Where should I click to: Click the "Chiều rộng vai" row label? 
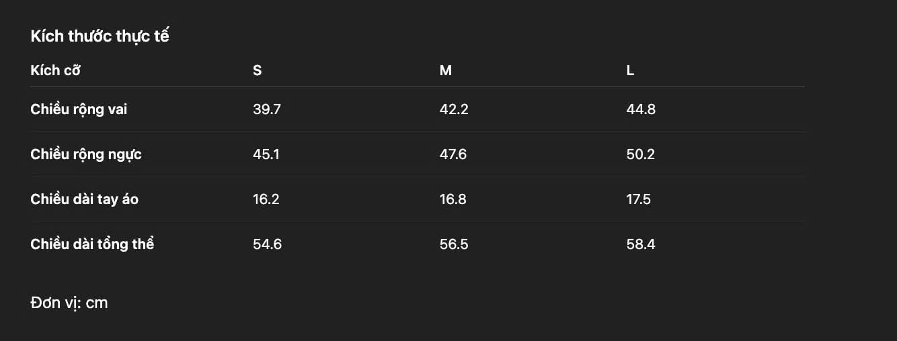(x=79, y=109)
